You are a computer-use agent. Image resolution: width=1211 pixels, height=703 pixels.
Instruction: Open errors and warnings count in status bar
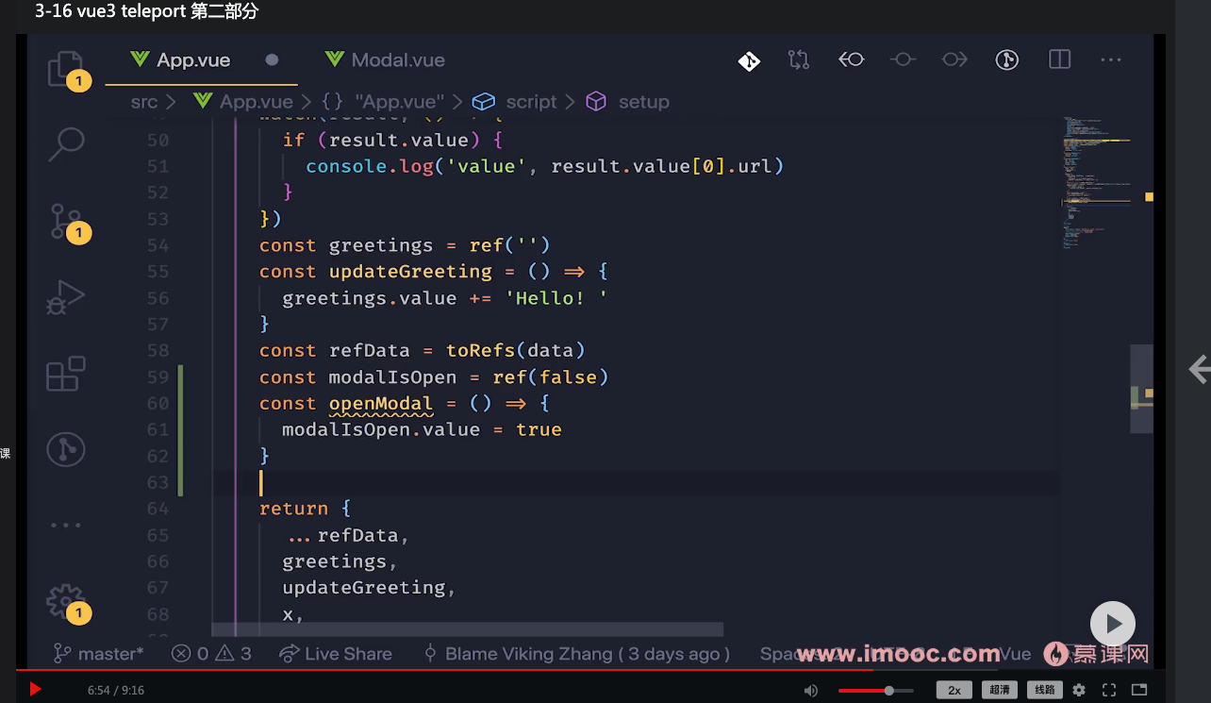211,653
